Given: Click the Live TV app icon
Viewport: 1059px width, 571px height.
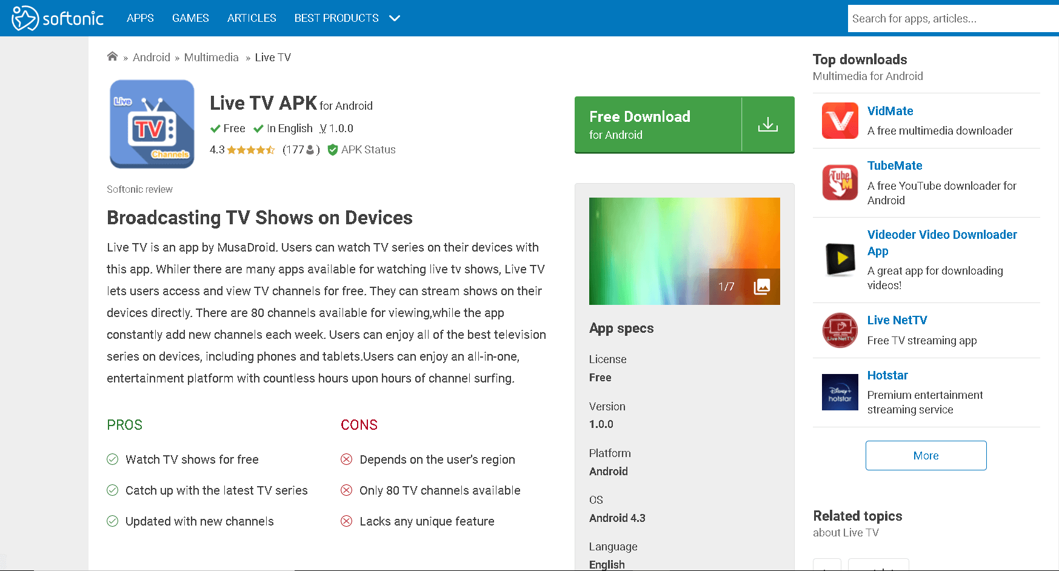Looking at the screenshot, I should [152, 124].
